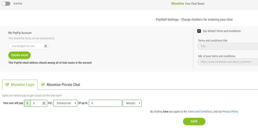The image size is (258, 132).
Task: Open the Monetize Private Chat tab
Action: point(63,85)
